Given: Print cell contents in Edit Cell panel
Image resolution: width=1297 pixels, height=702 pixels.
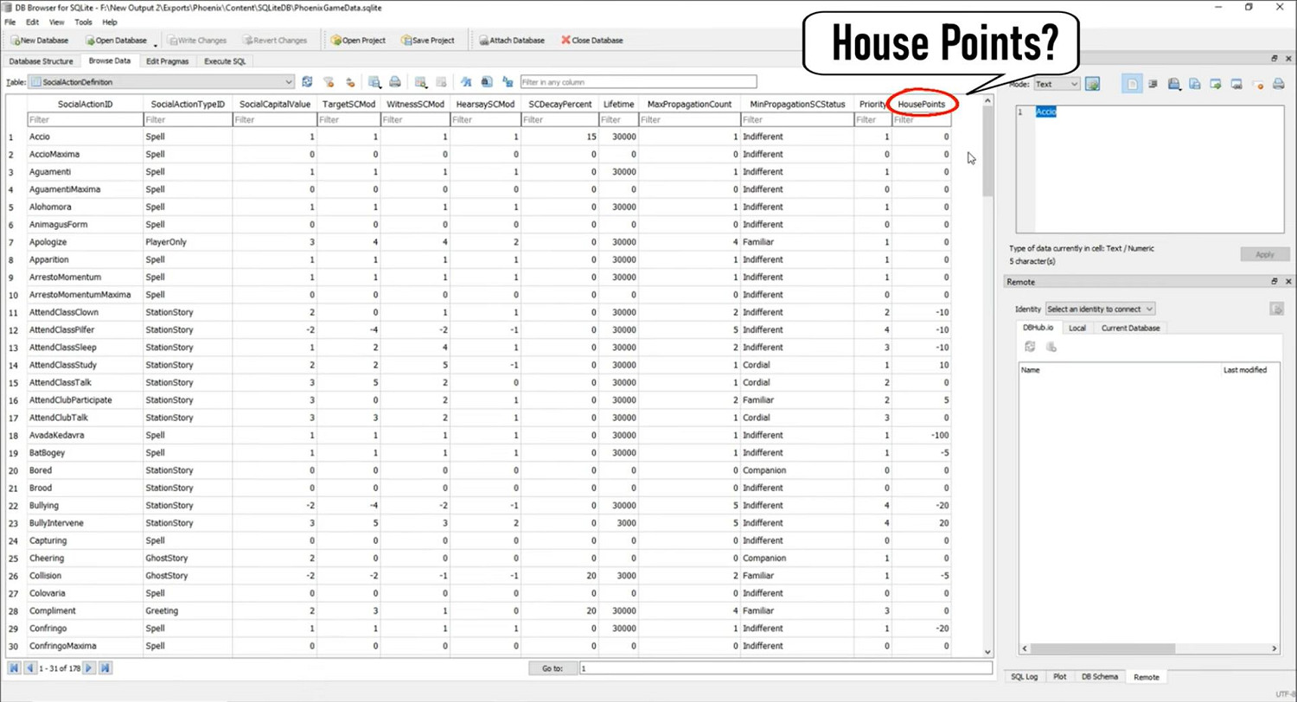Looking at the screenshot, I should coord(1278,84).
